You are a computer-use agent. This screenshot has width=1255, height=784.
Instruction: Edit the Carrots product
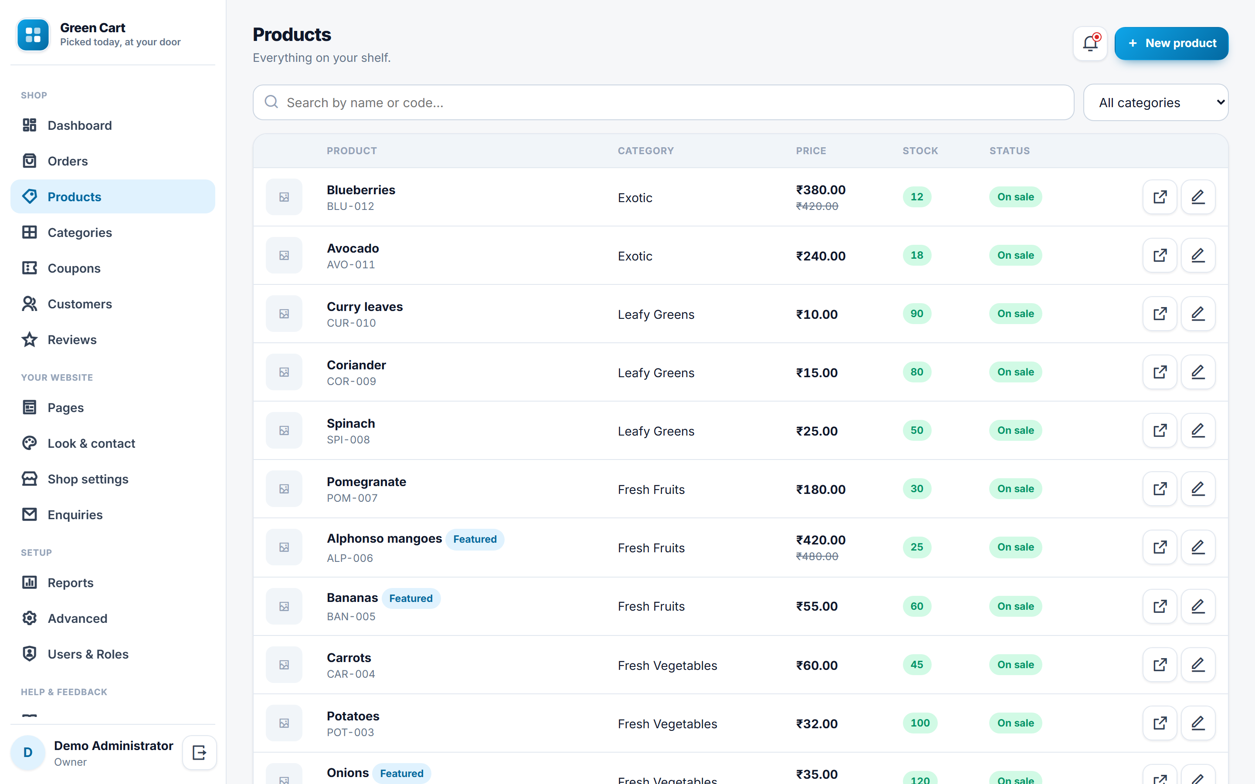click(x=1198, y=665)
